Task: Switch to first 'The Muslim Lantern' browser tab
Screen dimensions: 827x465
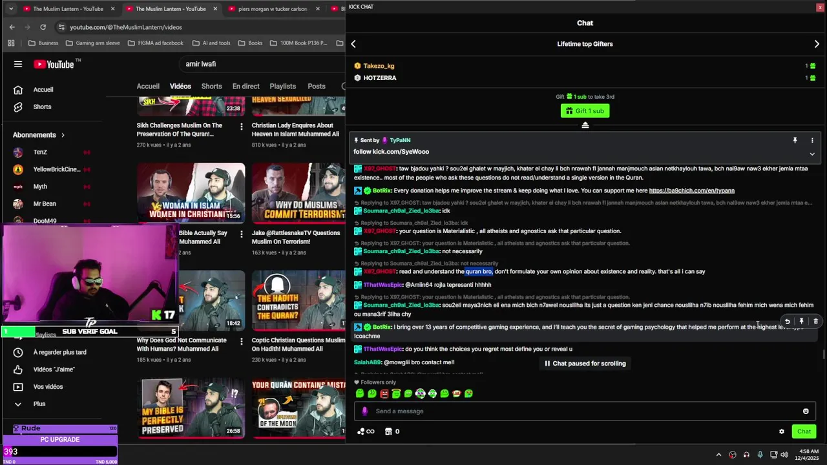Action: coord(68,9)
